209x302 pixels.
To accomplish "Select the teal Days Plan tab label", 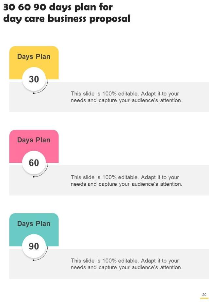I will point(34,224).
